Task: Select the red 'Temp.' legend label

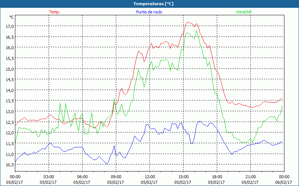Action: point(55,12)
